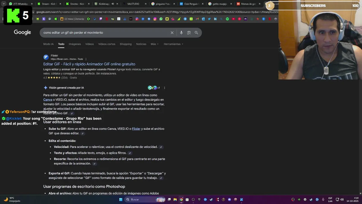Image resolution: width=362 pixels, height=204 pixels.
Task: Open Google Lens image search
Action: (189, 33)
